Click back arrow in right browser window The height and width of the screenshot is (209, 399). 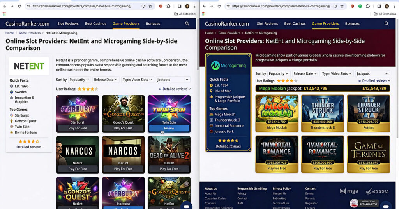pos(204,6)
